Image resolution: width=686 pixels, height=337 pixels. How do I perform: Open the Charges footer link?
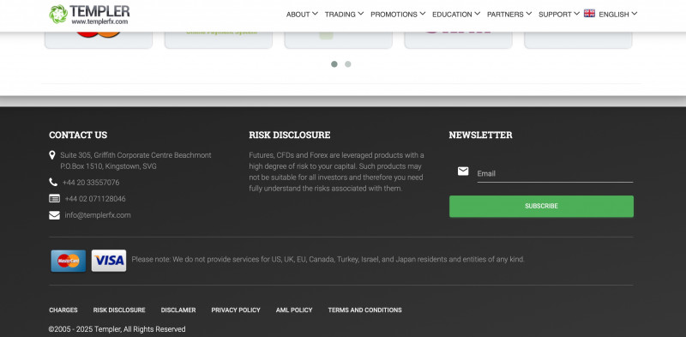pyautogui.click(x=63, y=310)
